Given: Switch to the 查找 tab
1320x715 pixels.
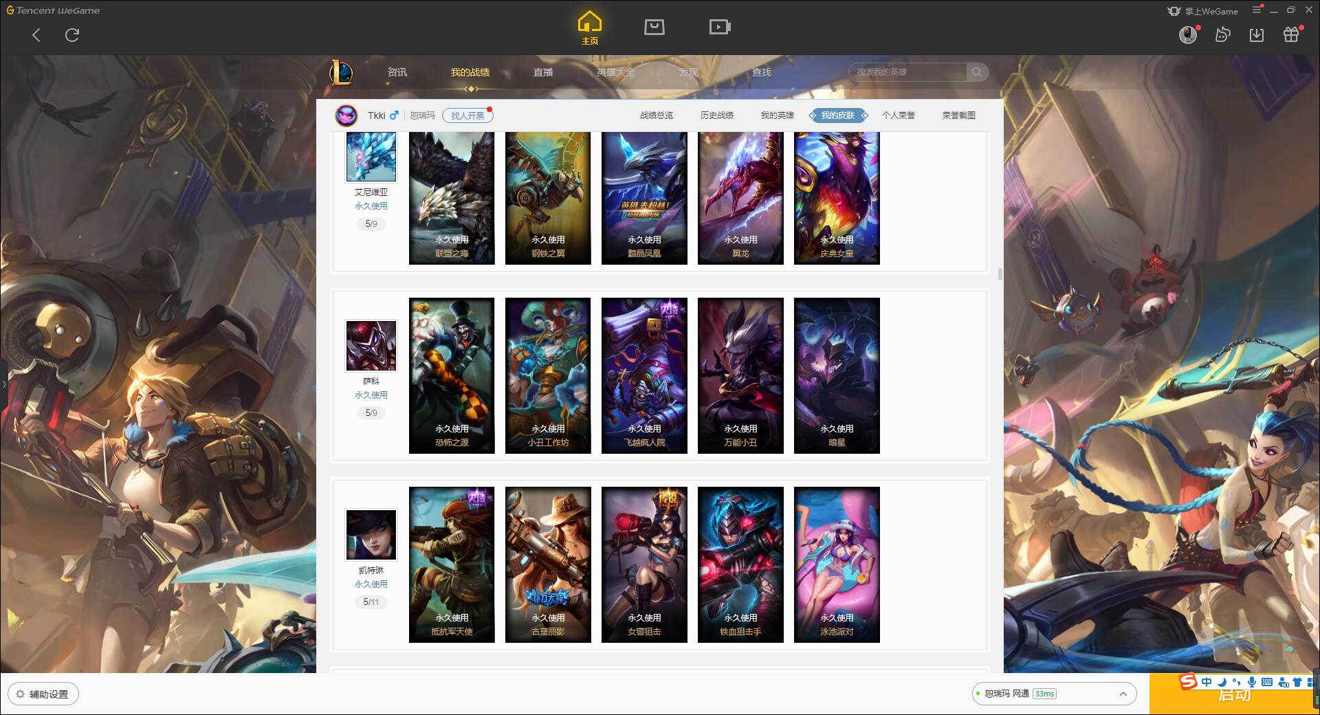Looking at the screenshot, I should coord(762,72).
